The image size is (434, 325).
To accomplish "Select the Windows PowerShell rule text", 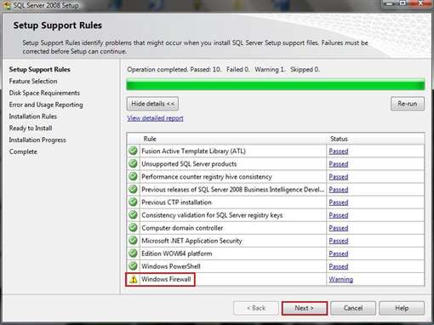I will tap(171, 266).
